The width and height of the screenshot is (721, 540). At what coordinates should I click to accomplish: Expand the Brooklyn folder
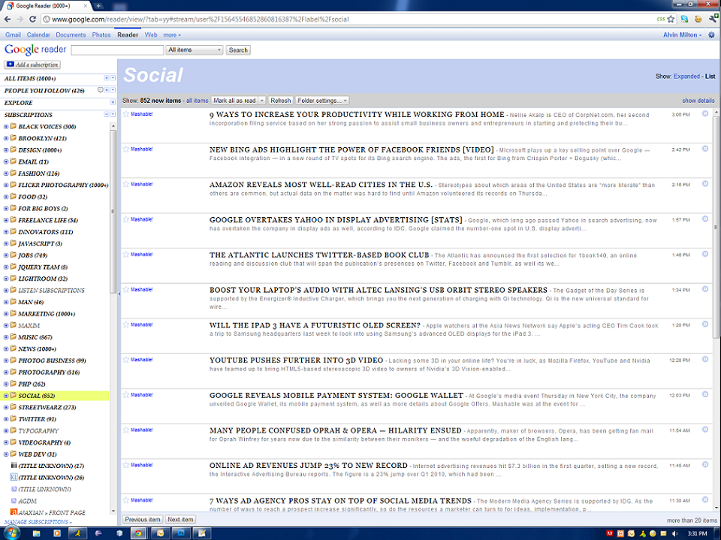(x=6, y=138)
